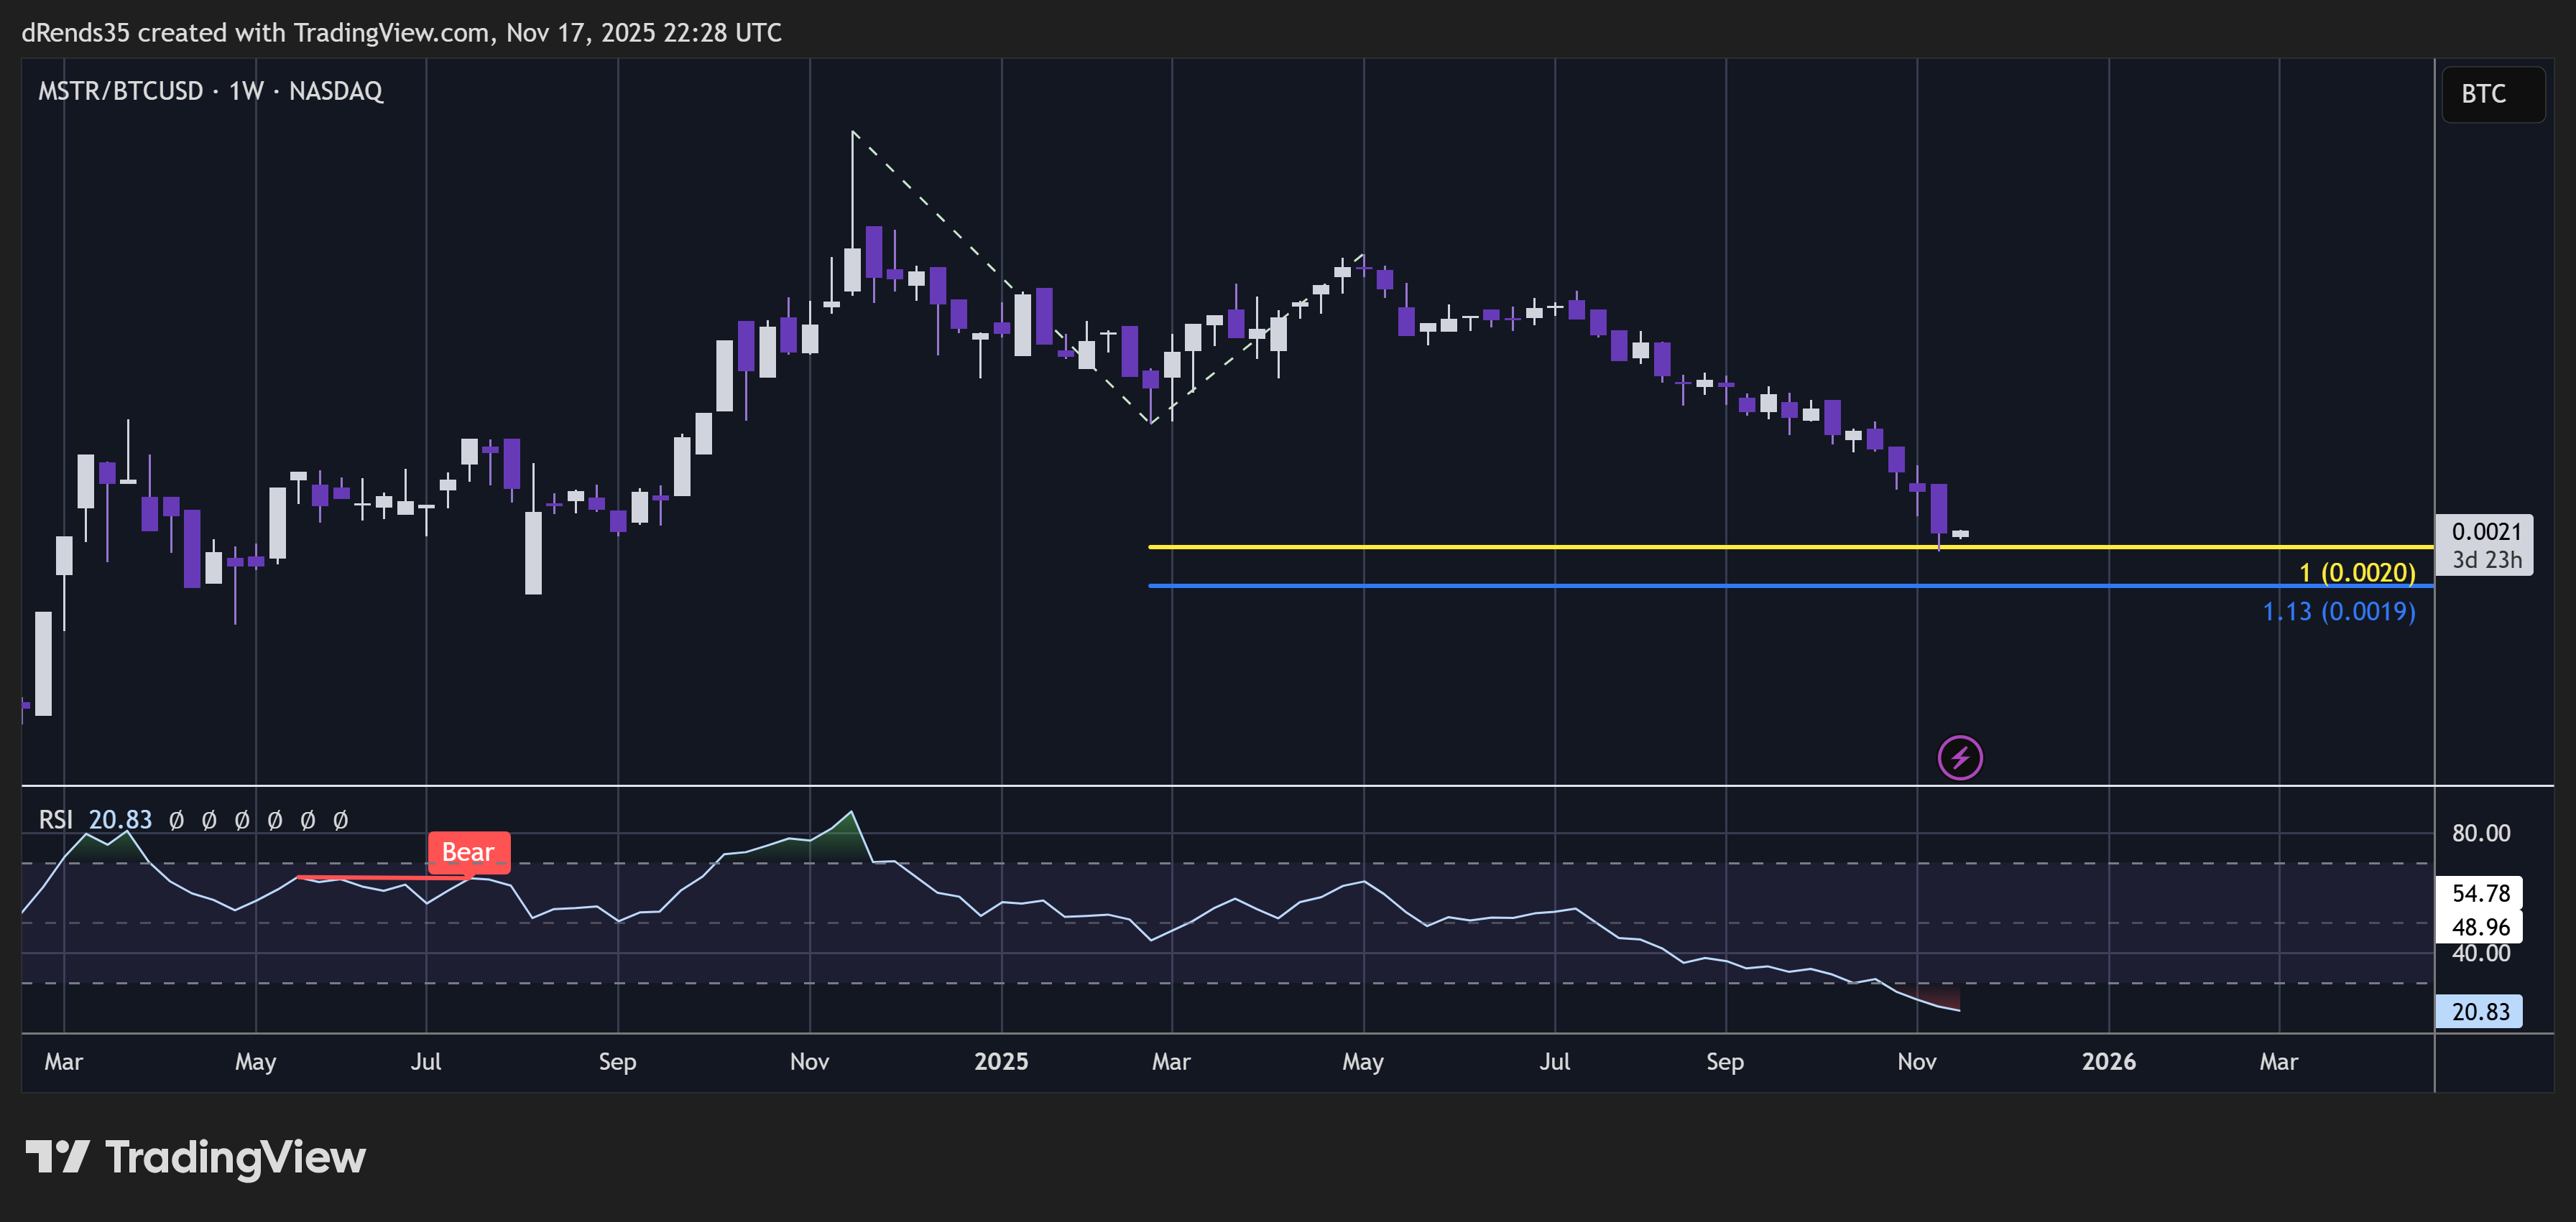2576x1222 pixels.
Task: Click the dashed white trend line peak
Action: coord(853,132)
